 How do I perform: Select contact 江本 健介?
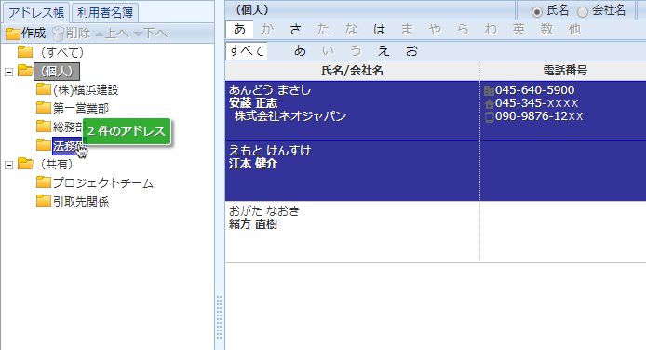(x=253, y=164)
